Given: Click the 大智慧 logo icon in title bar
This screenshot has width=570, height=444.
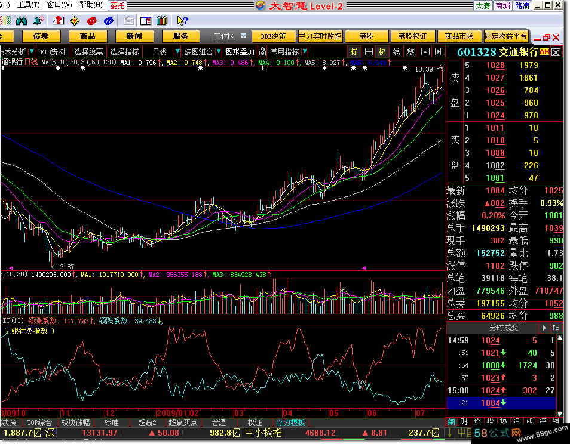Looking at the screenshot, I should click(261, 5).
